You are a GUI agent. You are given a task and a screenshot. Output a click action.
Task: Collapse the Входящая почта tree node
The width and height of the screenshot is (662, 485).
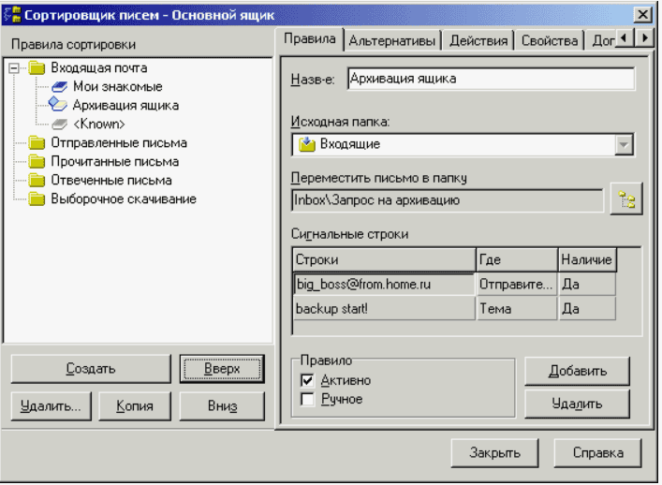tap(14, 68)
